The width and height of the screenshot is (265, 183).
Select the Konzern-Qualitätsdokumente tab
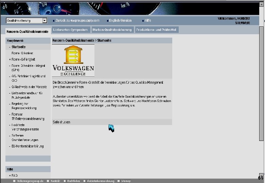coord(28,32)
